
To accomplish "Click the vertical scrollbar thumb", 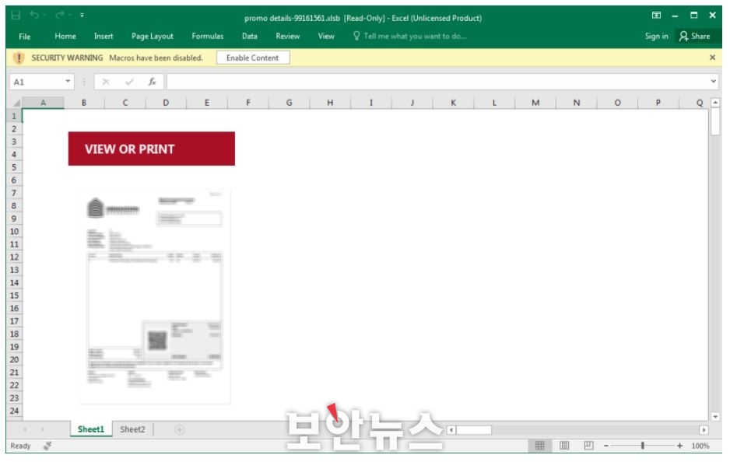I will click(x=715, y=122).
